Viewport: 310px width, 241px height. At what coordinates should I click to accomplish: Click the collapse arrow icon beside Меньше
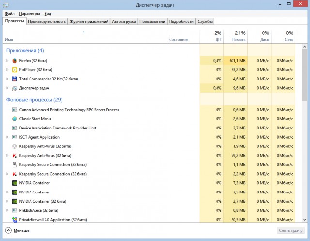(x=8, y=230)
